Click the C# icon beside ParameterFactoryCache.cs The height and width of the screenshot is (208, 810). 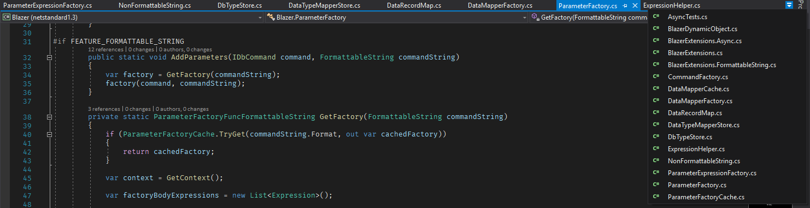click(656, 197)
